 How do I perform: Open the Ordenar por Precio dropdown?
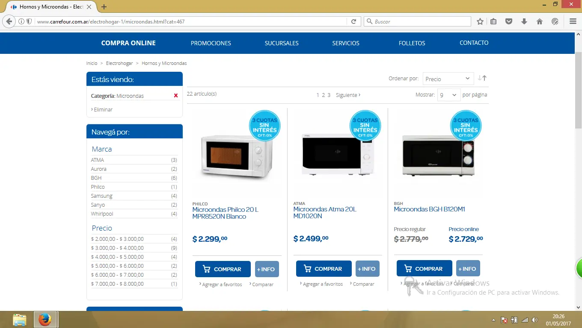448,79
